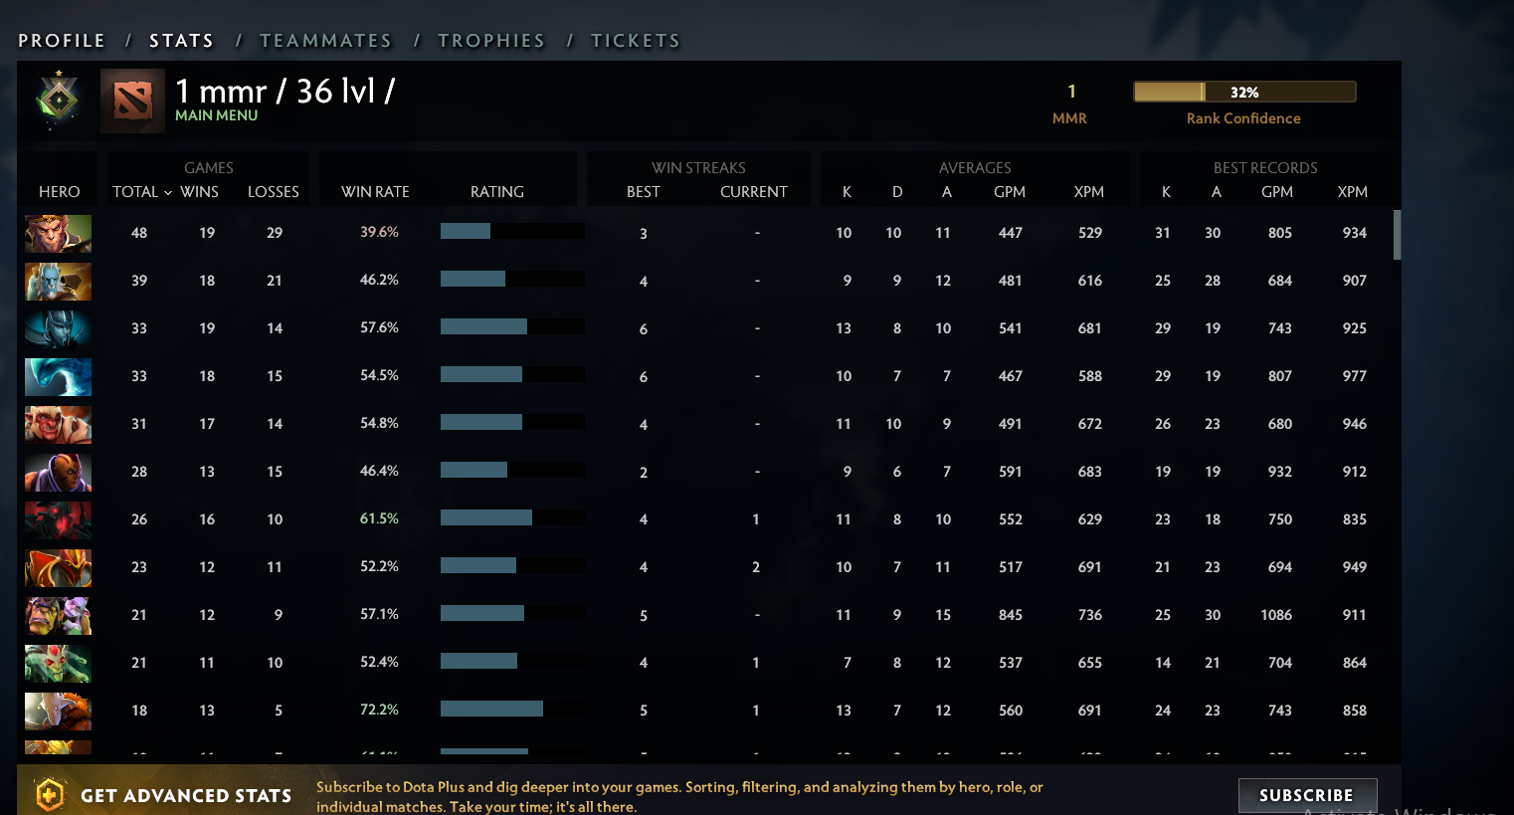
Task: Open Shadow Fiend's hero stats
Action: [58, 519]
